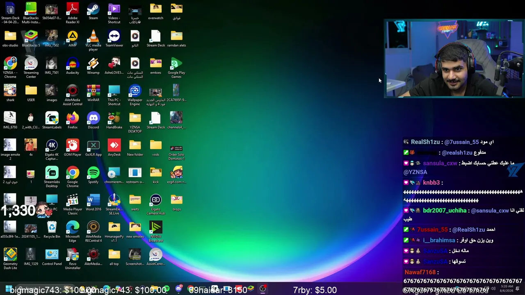Select the BlueStacks 5 desktop icon
525x295 pixels.
[31, 39]
